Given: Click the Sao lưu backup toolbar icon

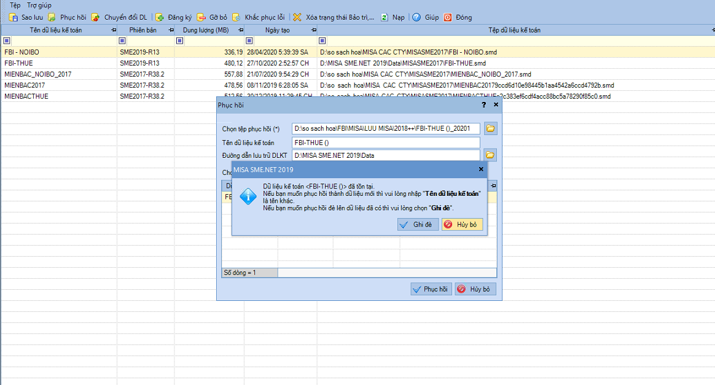Looking at the screenshot, I should point(13,17).
